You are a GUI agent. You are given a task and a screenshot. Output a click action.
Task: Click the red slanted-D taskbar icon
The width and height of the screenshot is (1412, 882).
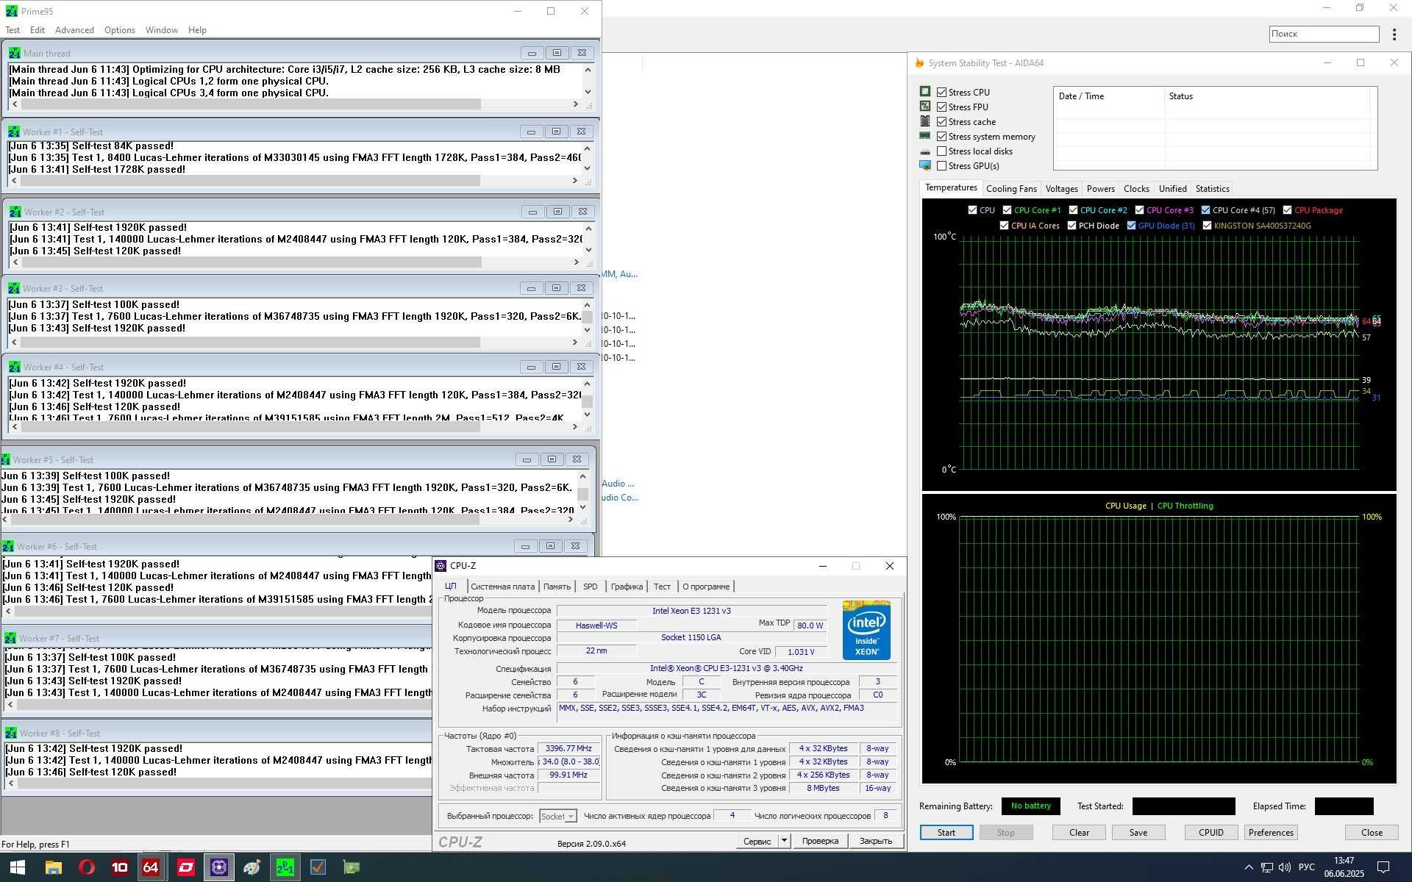click(185, 867)
